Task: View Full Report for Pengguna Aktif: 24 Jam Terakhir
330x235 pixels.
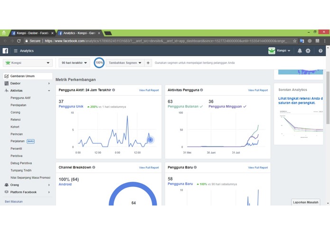Action: tap(149, 90)
